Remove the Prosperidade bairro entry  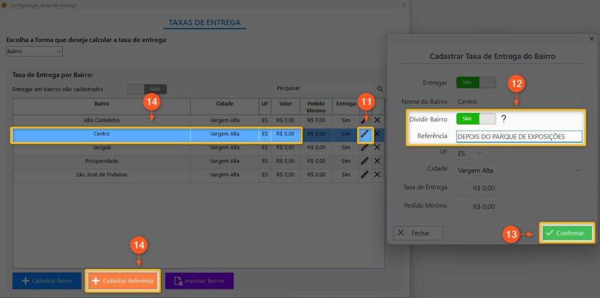tap(377, 161)
